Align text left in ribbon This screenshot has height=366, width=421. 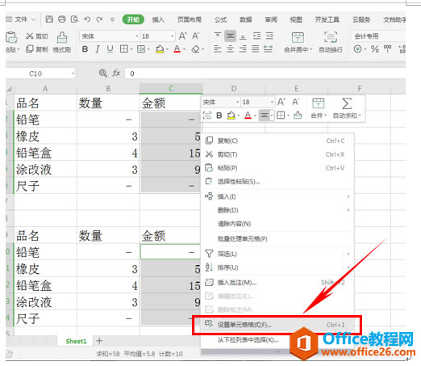coord(218,49)
